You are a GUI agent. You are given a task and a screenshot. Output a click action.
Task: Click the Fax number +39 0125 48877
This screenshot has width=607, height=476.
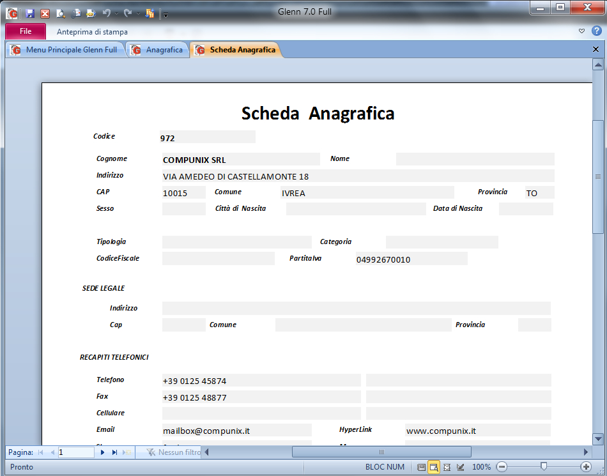(194, 397)
